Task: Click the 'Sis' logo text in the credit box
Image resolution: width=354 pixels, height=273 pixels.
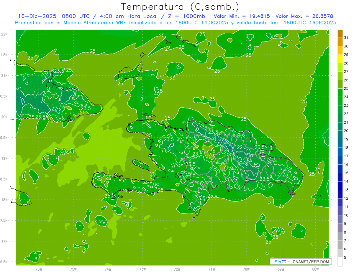Action: click(278, 262)
